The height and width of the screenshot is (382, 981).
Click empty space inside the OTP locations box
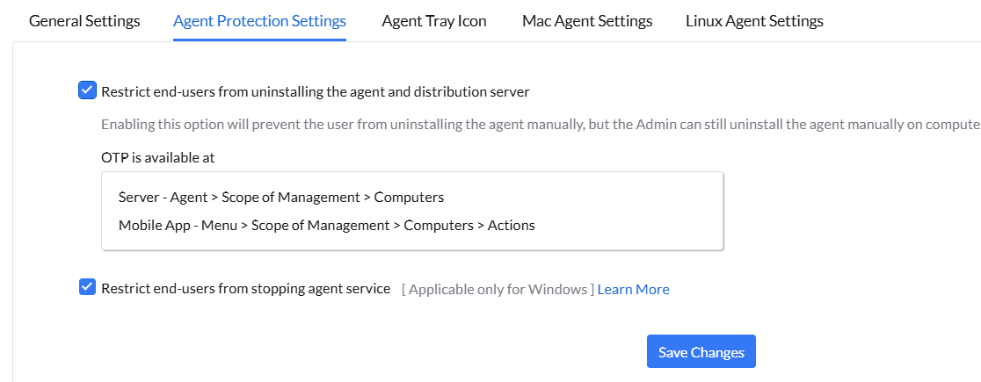tap(633, 211)
